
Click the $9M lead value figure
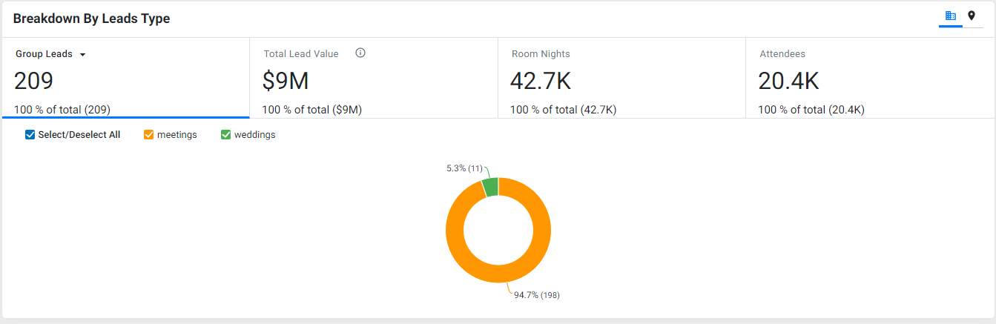(x=286, y=81)
